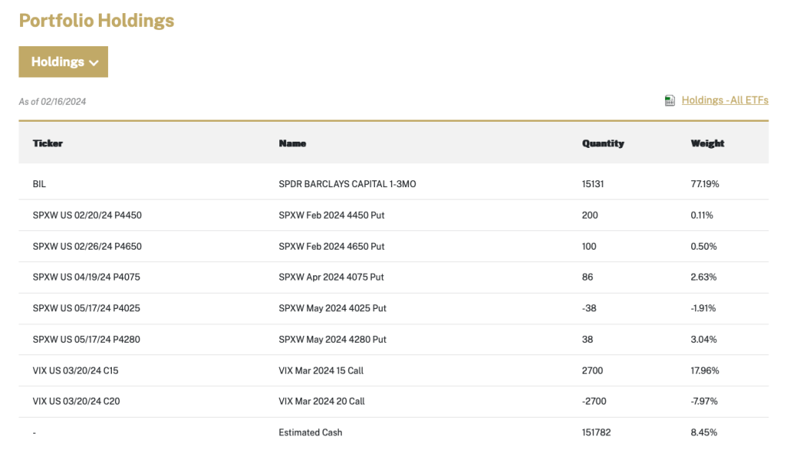Click the Ticker column header
This screenshot has height=460, width=790.
point(48,143)
